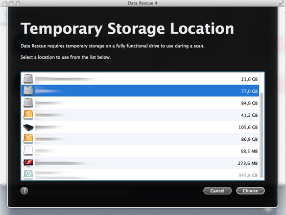
Task: Click the Time Machine drive icon in the 345,8 GB row
Action: [28, 175]
